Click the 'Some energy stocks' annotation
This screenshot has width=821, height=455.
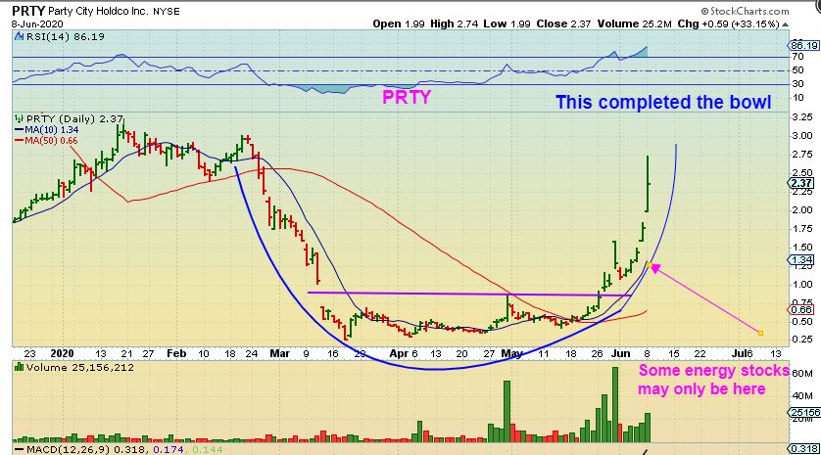click(713, 370)
